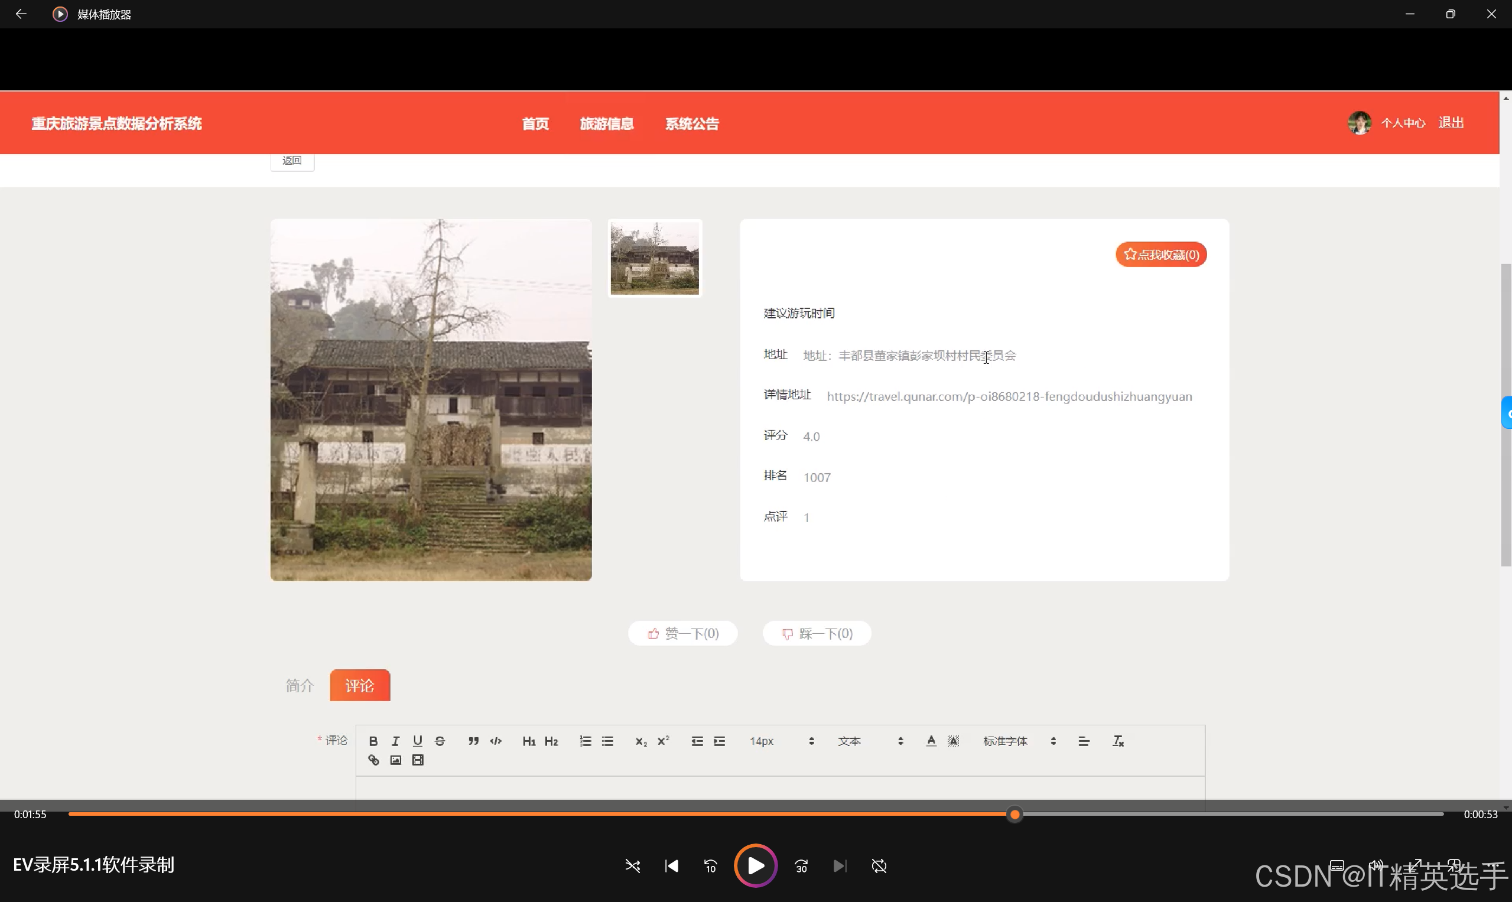
Task: Open 旅游信息 in the navigation menu
Action: pyautogui.click(x=606, y=124)
